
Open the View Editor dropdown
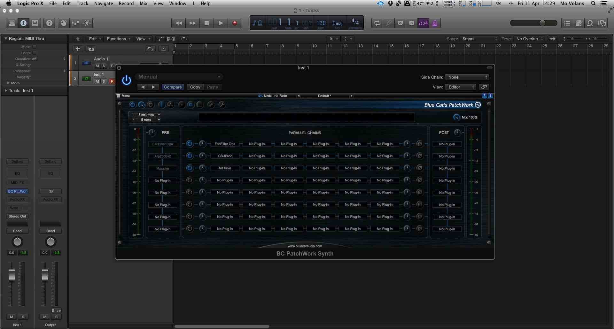(461, 87)
